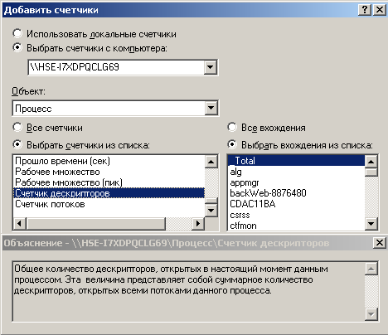Image resolution: width=388 pixels, height=335 pixels.
Task: Select Все вхождения radio button
Action: (x=232, y=128)
